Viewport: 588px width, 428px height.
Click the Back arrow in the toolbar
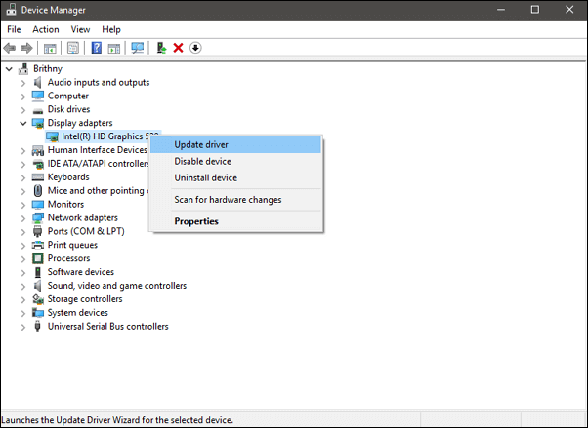(x=11, y=48)
